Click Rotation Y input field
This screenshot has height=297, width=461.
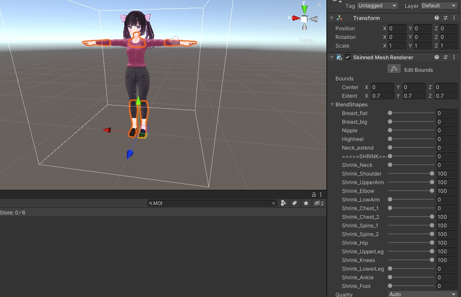[x=423, y=37]
